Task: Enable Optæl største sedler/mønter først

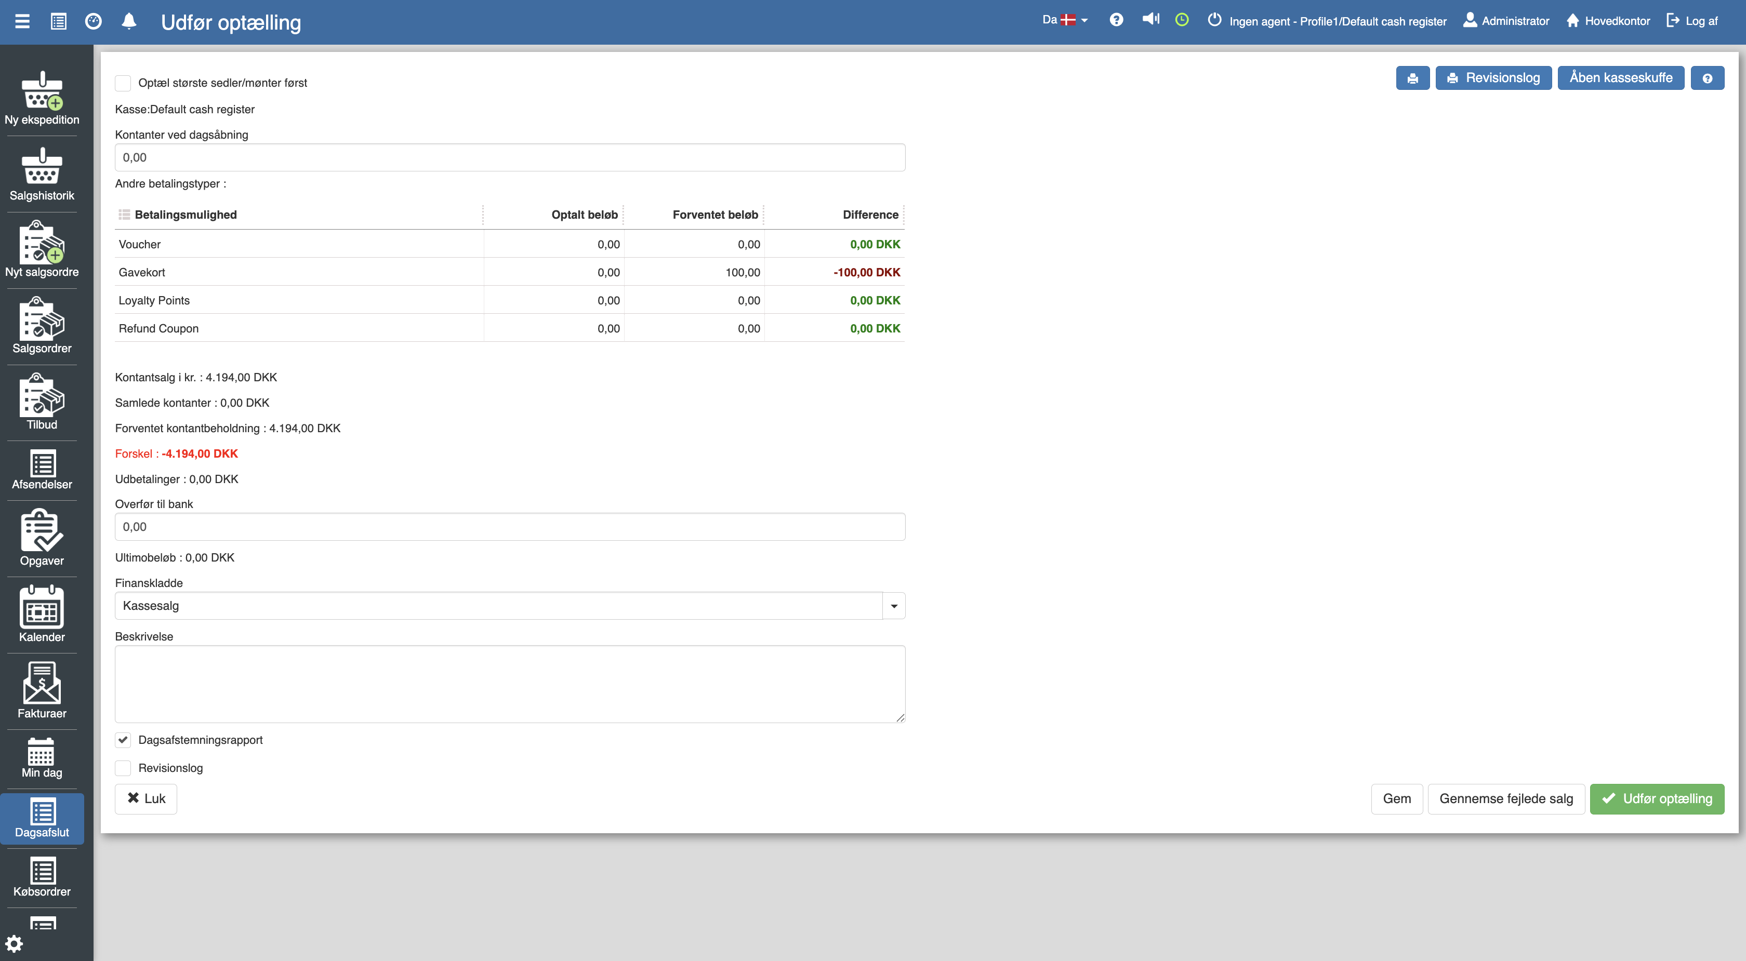Action: click(x=123, y=83)
